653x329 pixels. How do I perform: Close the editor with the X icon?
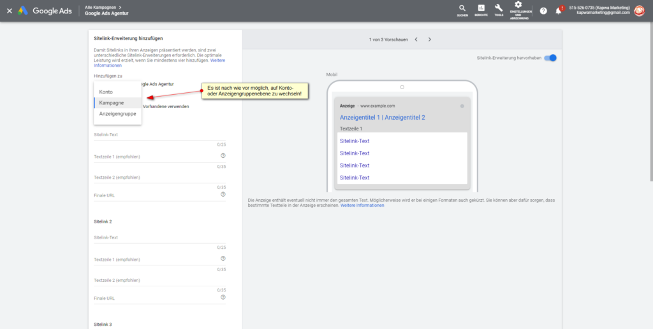pos(9,11)
